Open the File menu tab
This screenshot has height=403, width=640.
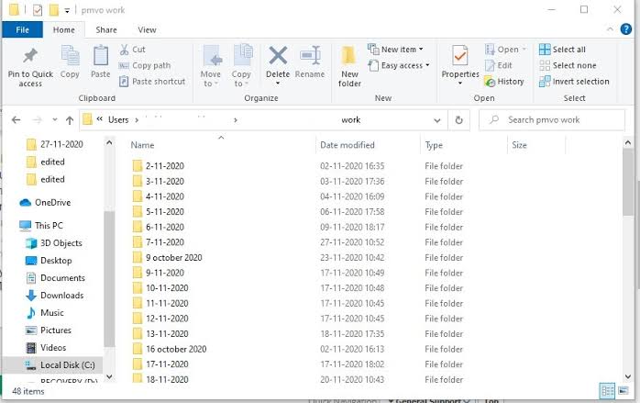[x=23, y=30]
